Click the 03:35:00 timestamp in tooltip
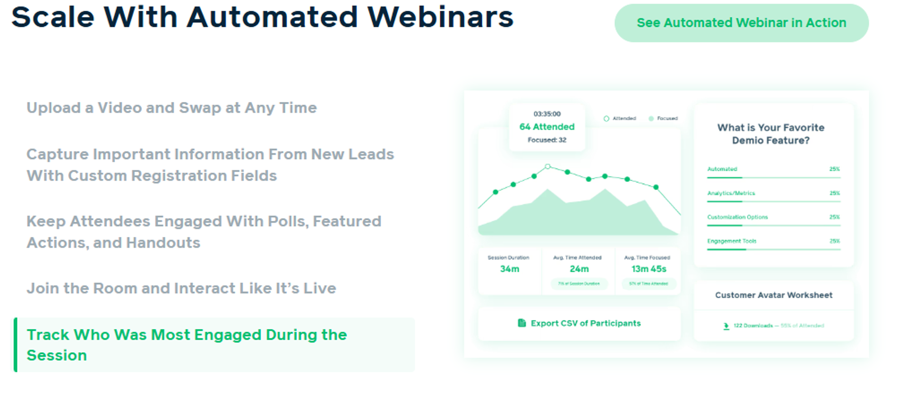The image size is (908, 396). (547, 114)
